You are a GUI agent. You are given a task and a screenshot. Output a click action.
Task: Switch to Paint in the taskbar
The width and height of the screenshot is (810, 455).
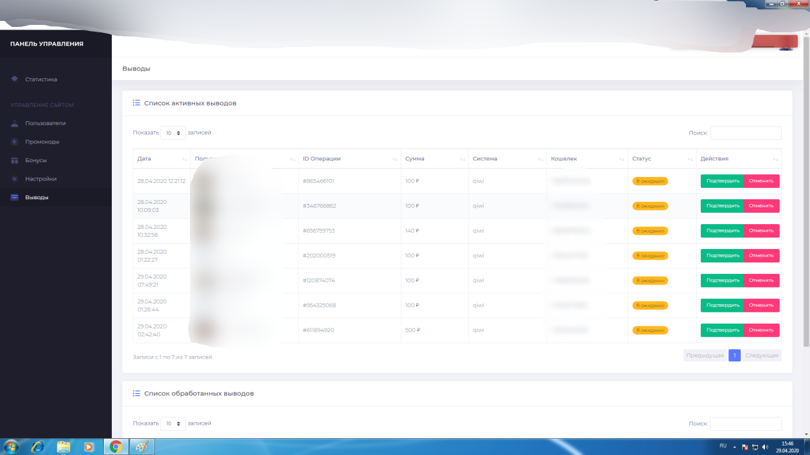point(142,446)
